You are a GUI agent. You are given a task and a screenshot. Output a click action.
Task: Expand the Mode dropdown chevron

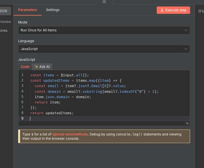pos(186,30)
